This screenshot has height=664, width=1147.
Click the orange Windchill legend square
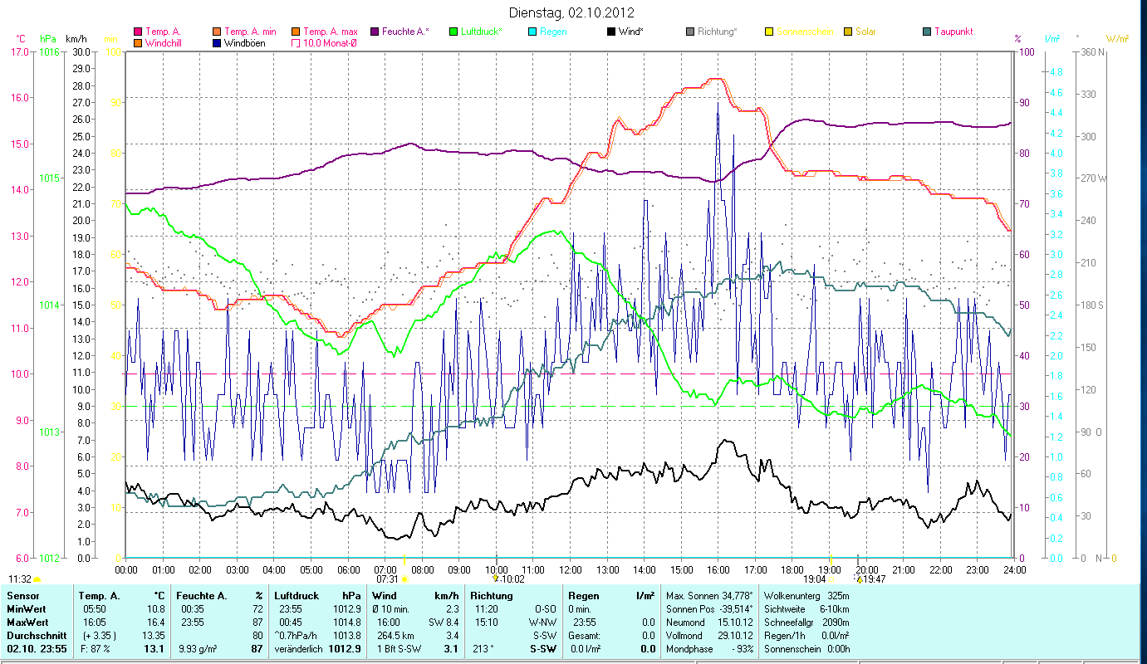tap(137, 43)
